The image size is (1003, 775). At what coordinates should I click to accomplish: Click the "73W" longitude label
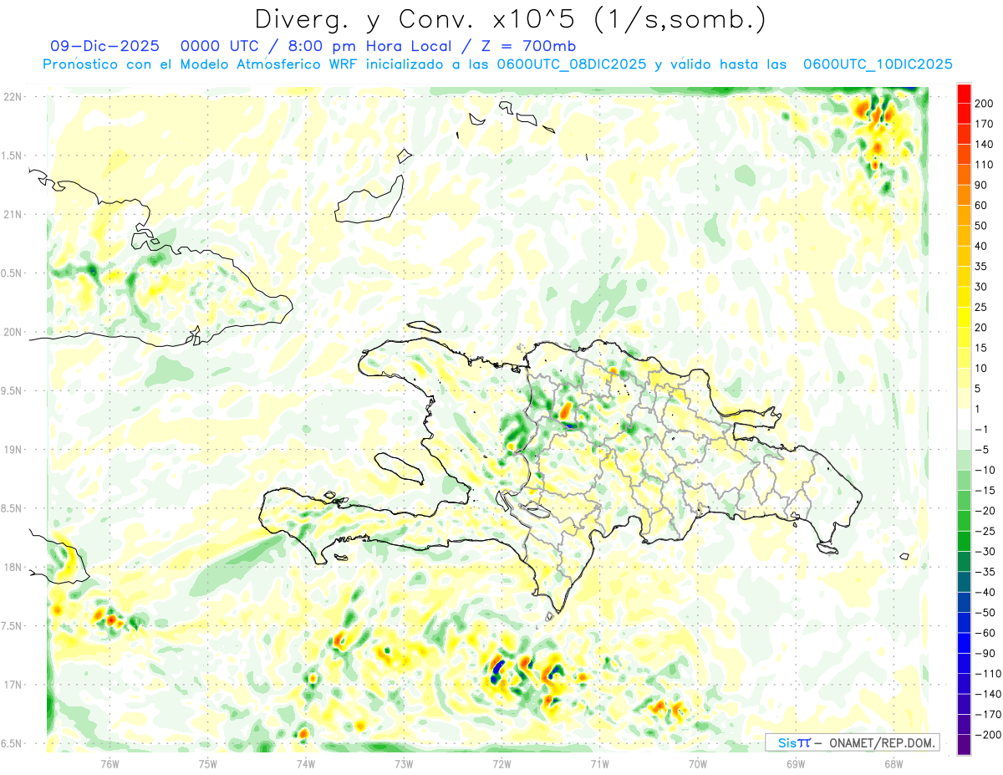pos(404,763)
